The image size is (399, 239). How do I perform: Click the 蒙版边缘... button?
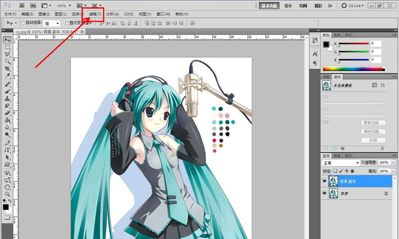pos(373,123)
